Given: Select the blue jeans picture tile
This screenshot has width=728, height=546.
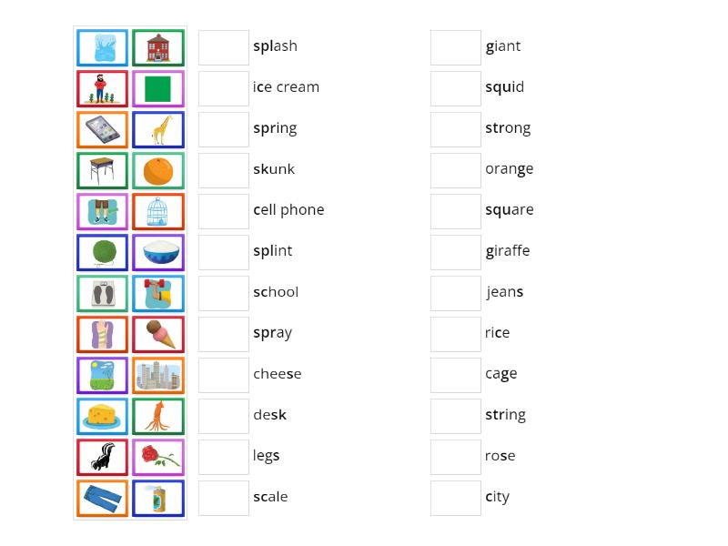Looking at the screenshot, I should point(102,498).
